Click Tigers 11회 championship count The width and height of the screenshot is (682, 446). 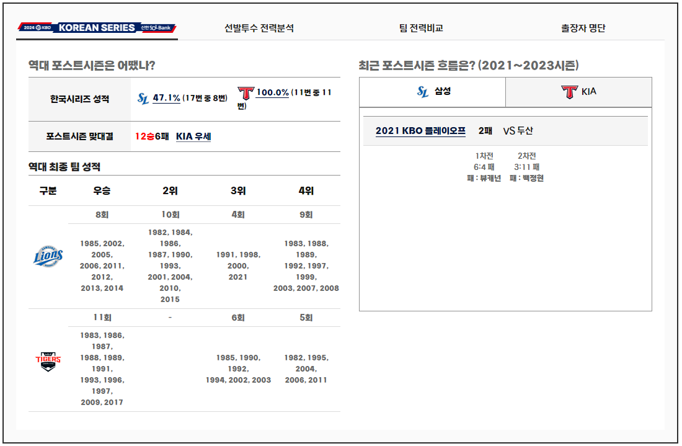coord(102,318)
